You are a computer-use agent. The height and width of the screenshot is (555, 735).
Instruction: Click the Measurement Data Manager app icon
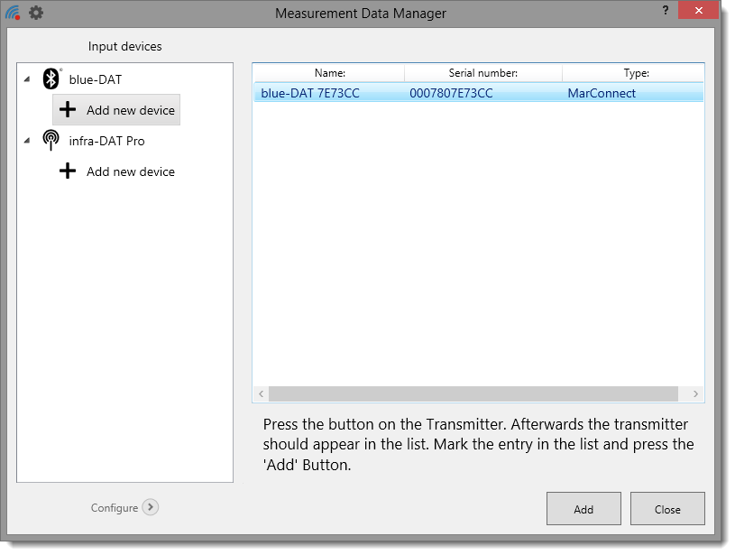(x=13, y=14)
